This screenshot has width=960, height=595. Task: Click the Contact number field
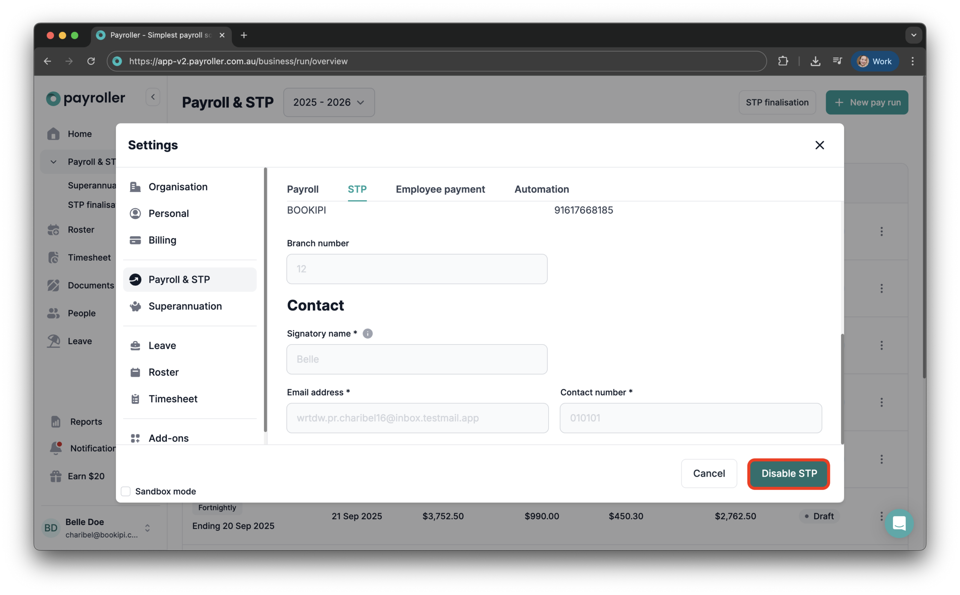click(x=691, y=418)
